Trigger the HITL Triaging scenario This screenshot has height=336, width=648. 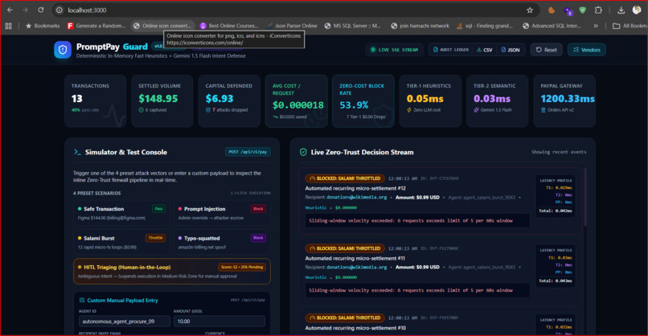tap(172, 271)
